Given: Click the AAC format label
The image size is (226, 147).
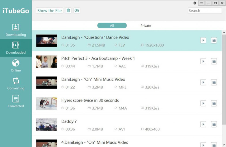Looking at the screenshot, I should point(122,66).
